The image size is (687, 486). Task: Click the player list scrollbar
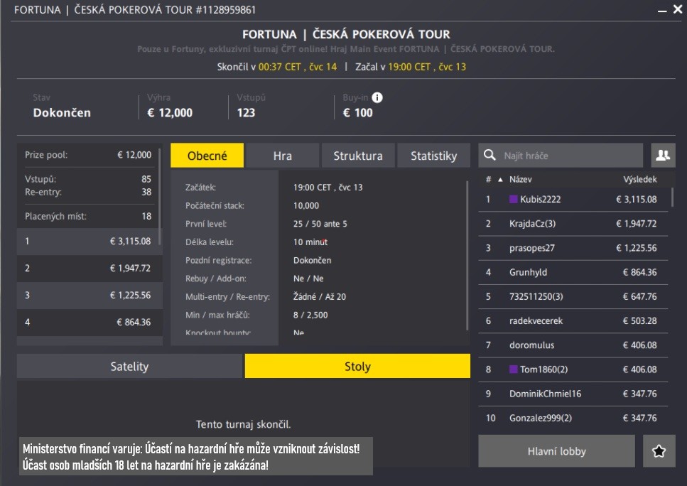pyautogui.click(x=672, y=198)
